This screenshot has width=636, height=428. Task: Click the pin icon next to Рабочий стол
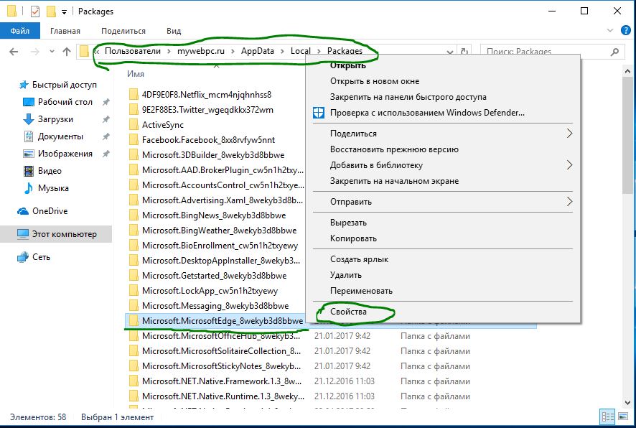[x=106, y=102]
